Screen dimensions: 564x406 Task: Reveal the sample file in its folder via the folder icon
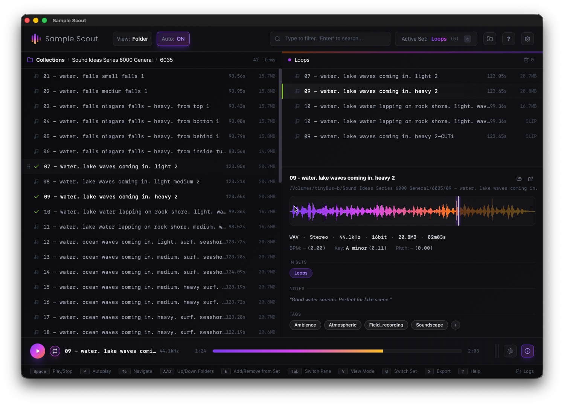click(x=519, y=179)
